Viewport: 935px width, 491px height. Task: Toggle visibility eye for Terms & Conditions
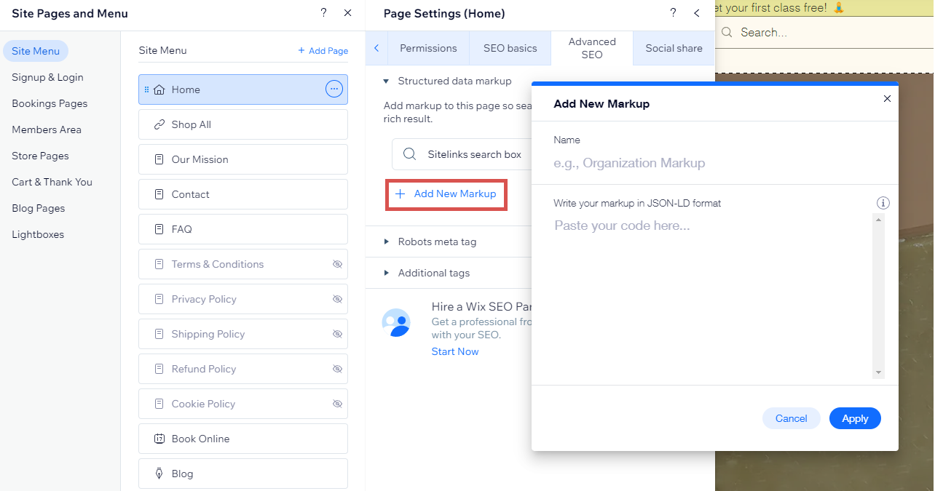pyautogui.click(x=337, y=264)
